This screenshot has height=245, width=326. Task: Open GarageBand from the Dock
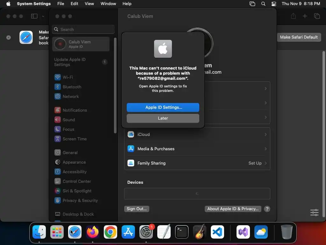(200, 232)
